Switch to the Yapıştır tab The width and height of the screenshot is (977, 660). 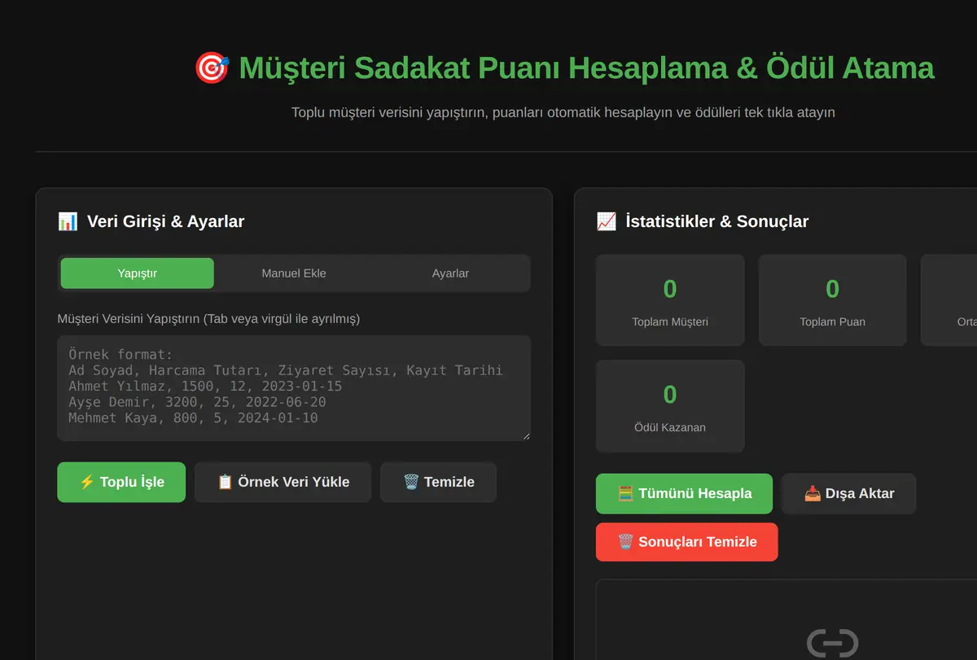(x=138, y=273)
